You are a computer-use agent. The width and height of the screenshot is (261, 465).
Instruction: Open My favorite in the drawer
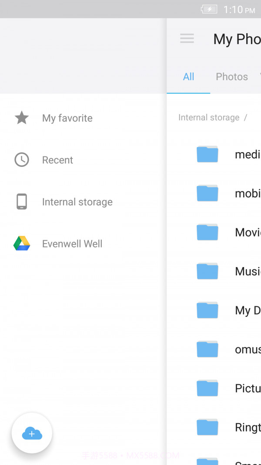point(67,118)
